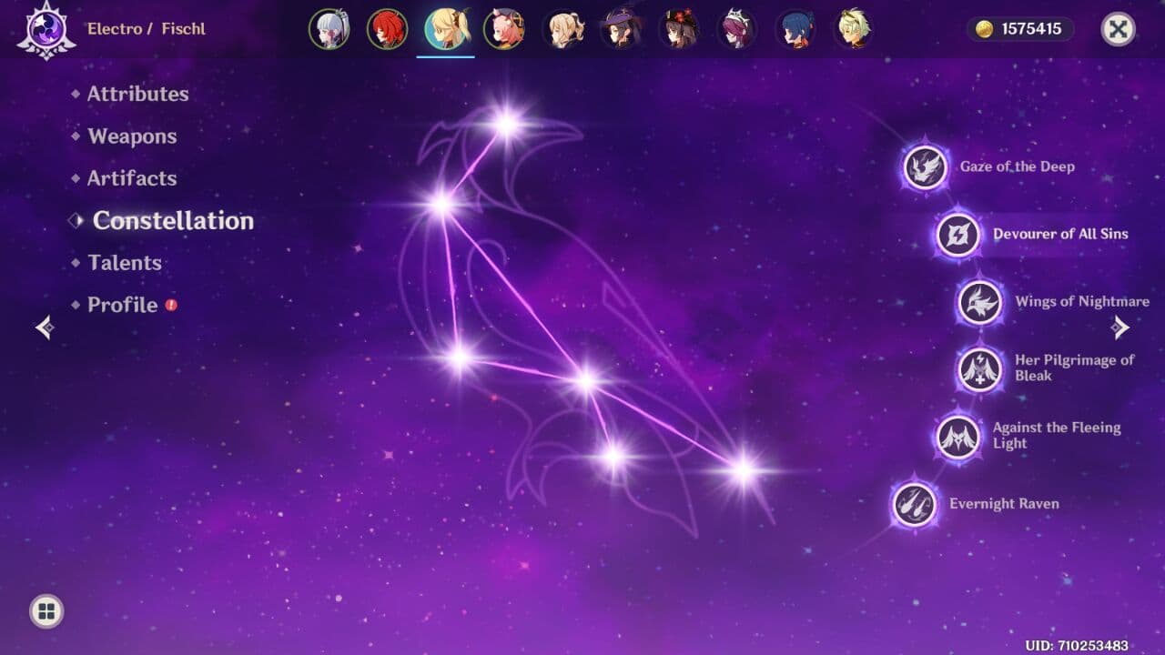1165x655 pixels.
Task: Select Mona's witch hat portrait
Action: point(620,29)
